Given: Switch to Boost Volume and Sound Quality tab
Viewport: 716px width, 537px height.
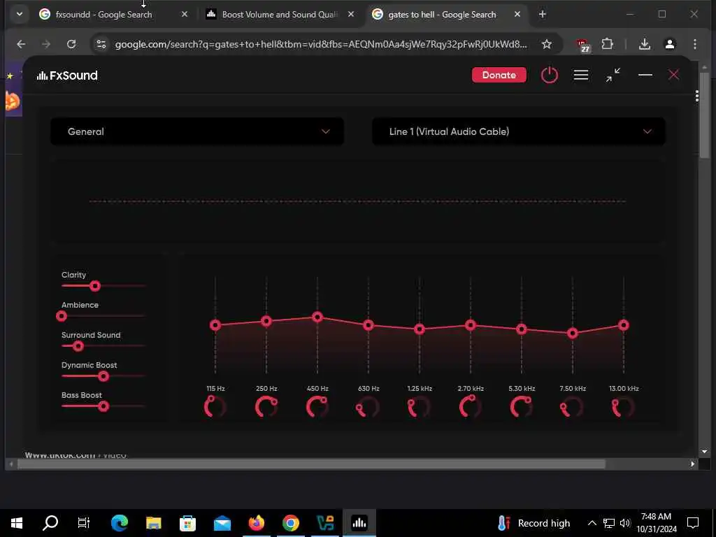Looking at the screenshot, I should coord(280,14).
